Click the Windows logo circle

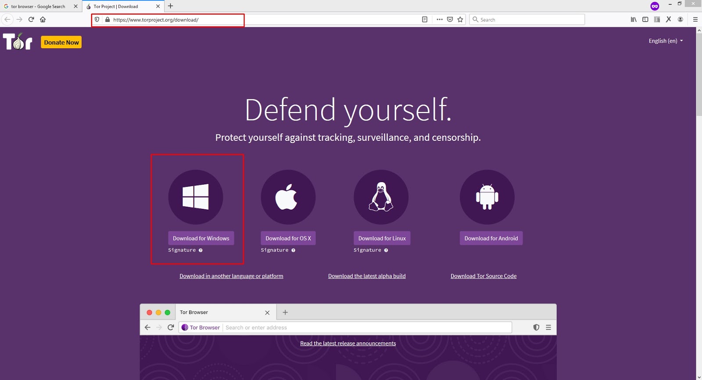tap(196, 197)
